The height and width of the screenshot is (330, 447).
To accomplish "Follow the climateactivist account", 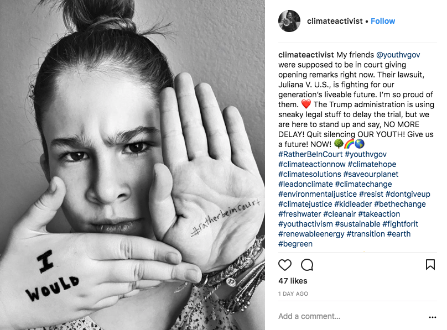I will point(383,21).
